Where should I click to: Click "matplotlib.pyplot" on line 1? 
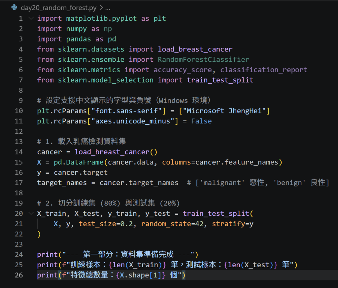point(101,18)
